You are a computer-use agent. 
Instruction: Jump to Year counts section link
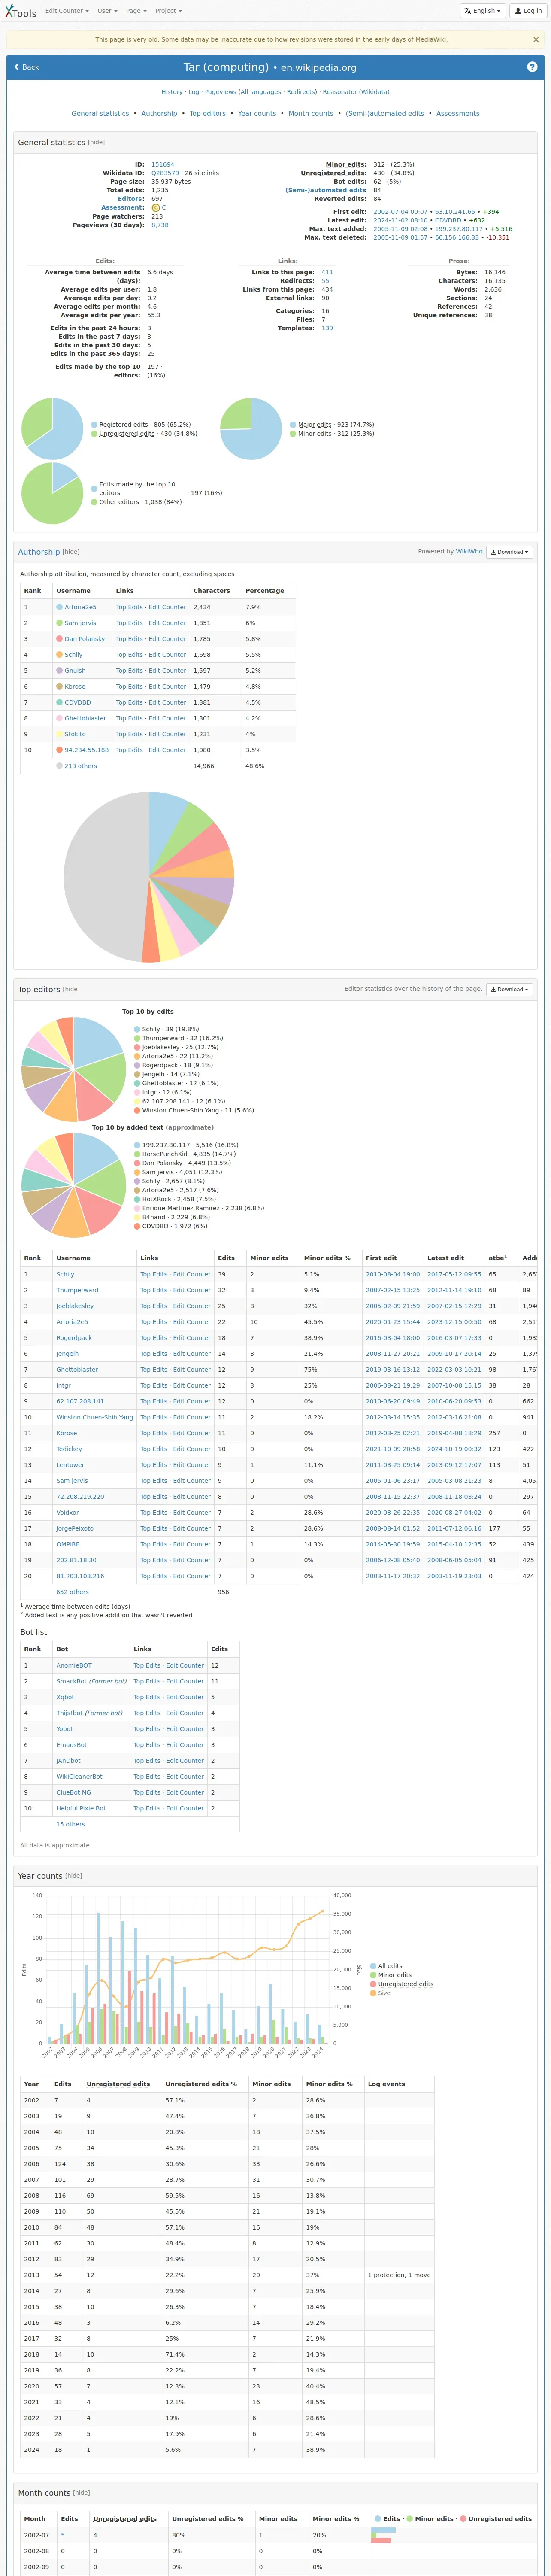pyautogui.click(x=257, y=114)
